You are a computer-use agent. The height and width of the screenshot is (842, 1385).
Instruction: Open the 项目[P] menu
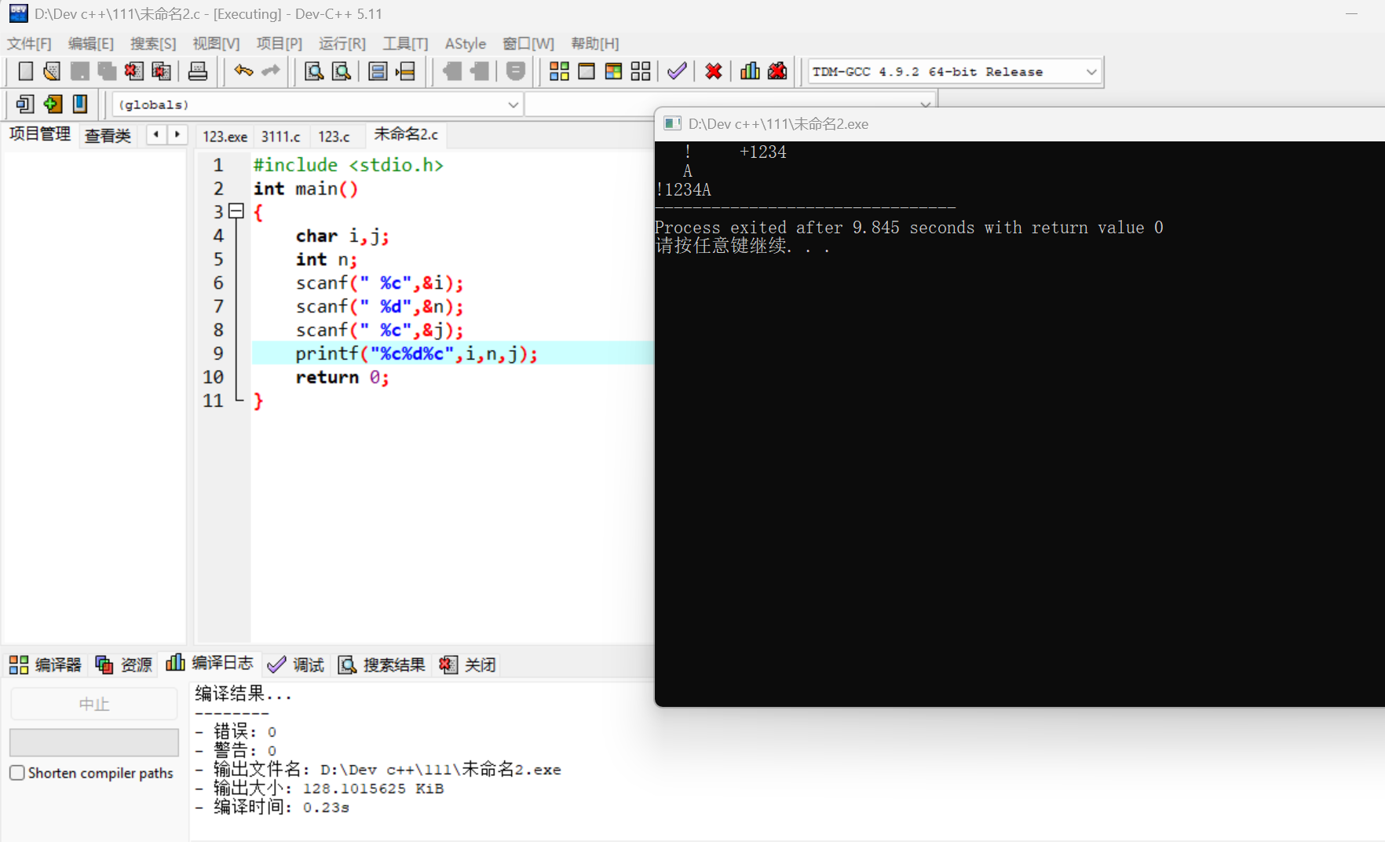(279, 43)
